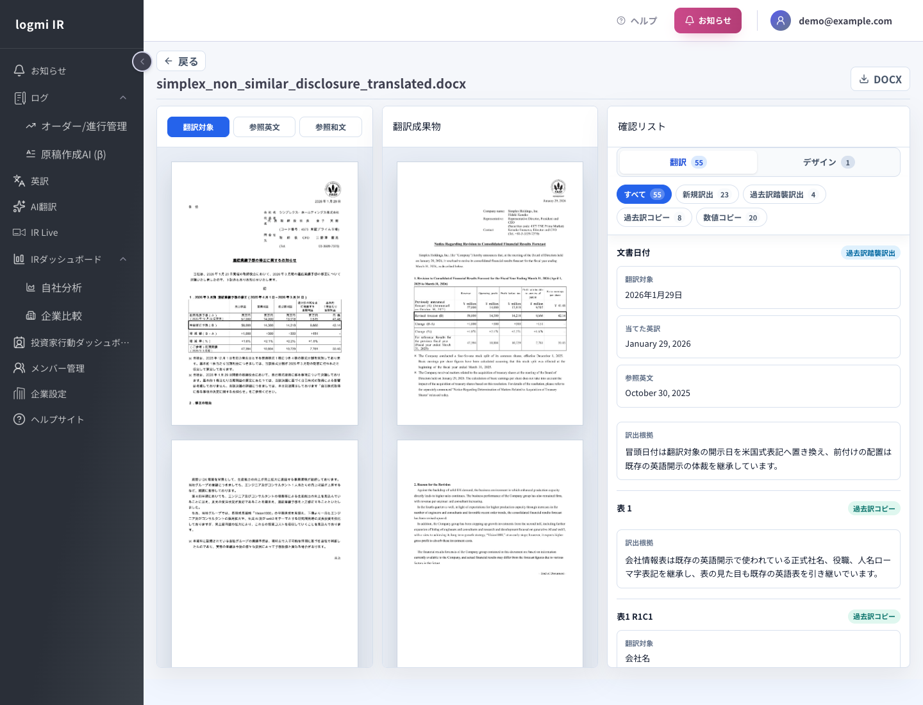Collapse the ログ menu chevron
This screenshot has height=705, width=923.
(x=123, y=97)
